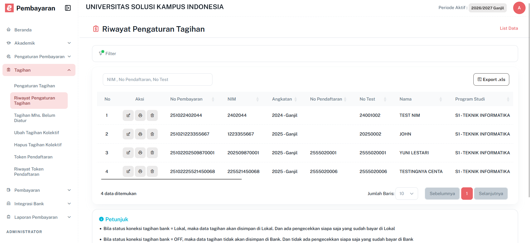Sort by Program Studi column
Image resolution: width=530 pixels, height=243 pixels.
coord(508,99)
